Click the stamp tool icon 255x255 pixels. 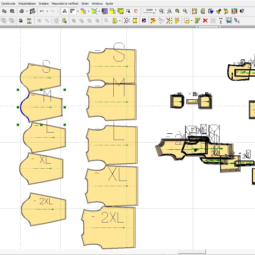(x=218, y=11)
